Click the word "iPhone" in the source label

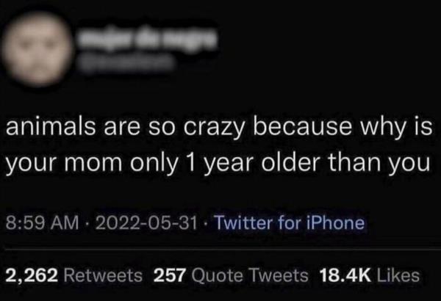point(336,222)
